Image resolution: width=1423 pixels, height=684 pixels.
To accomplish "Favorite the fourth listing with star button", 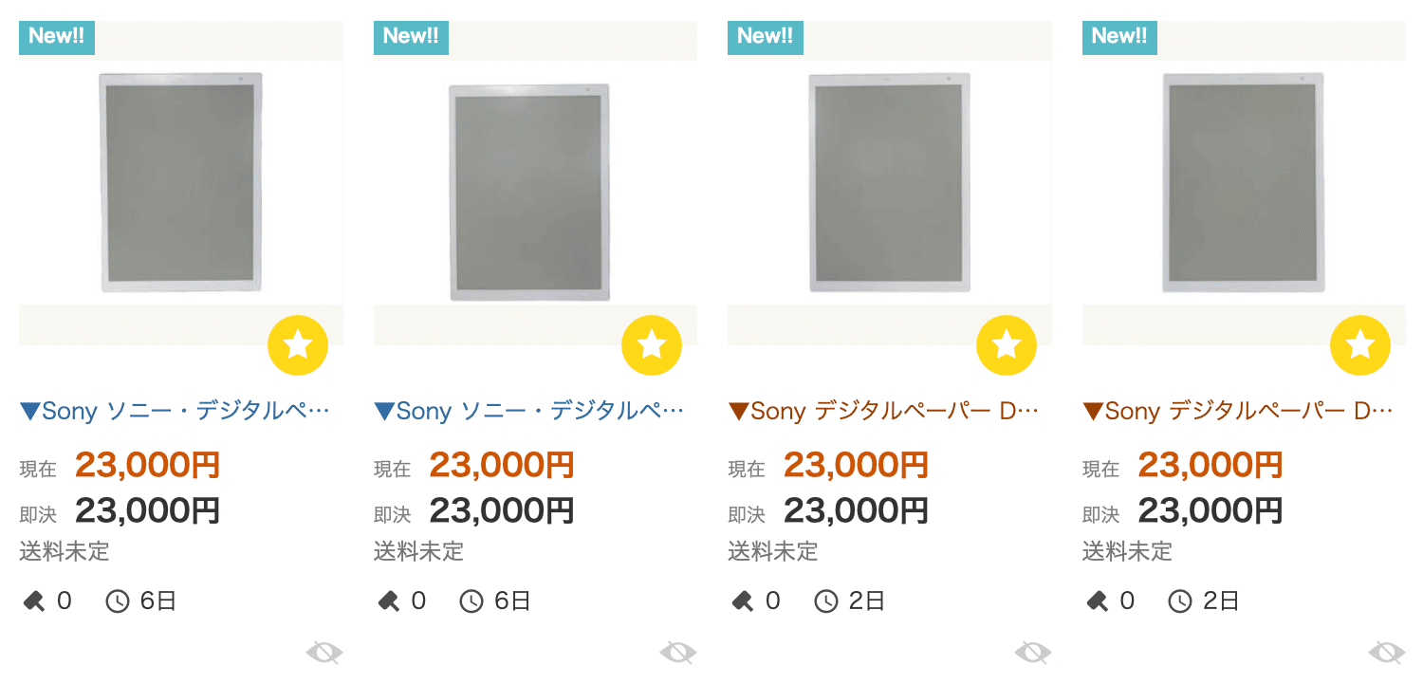I will [x=1360, y=345].
